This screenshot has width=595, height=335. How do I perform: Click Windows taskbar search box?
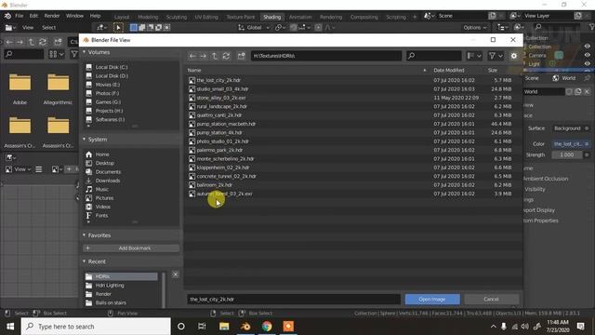coord(96,327)
